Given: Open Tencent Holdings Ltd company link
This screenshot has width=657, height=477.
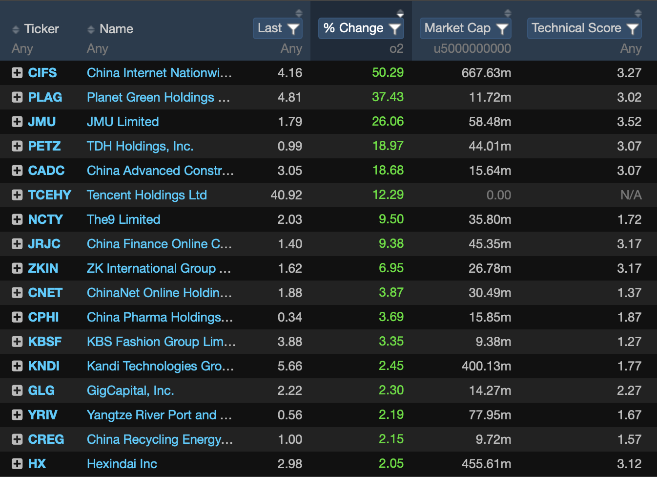Looking at the screenshot, I should pos(147,195).
